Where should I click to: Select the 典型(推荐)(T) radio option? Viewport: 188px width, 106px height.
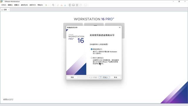click(92, 49)
